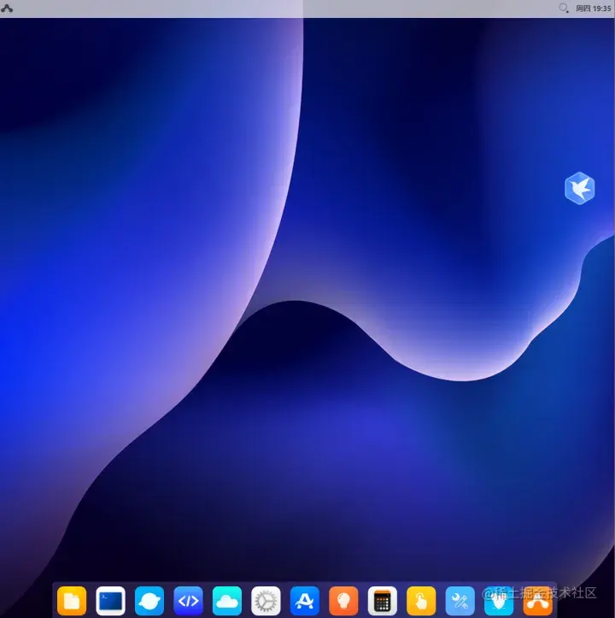Image resolution: width=615 pixels, height=618 pixels.
Task: Open the 19:35 clock in panel
Action: pos(601,9)
